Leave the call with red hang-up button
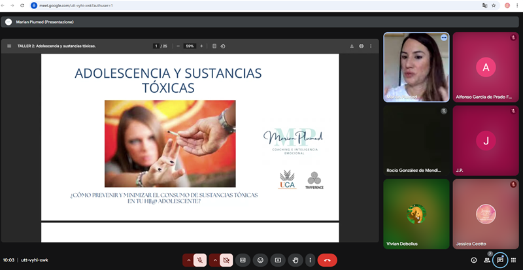Screen dimensions: 523x270 [x=328, y=260]
